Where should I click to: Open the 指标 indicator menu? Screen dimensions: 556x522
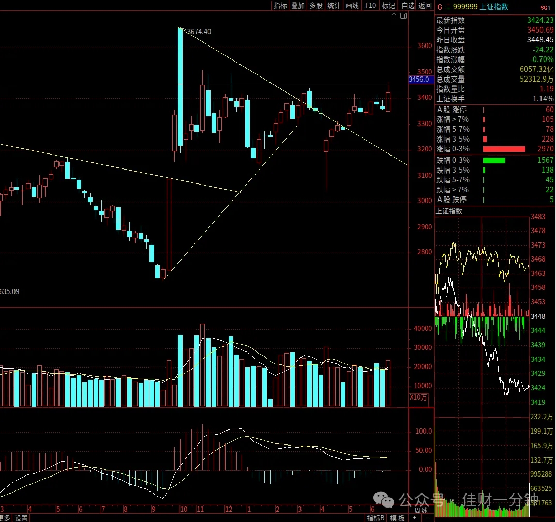[280, 5]
